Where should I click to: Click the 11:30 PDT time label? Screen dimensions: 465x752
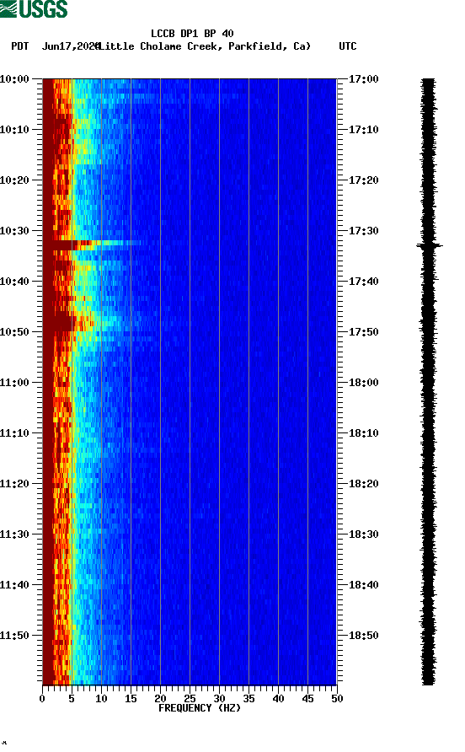coord(14,534)
